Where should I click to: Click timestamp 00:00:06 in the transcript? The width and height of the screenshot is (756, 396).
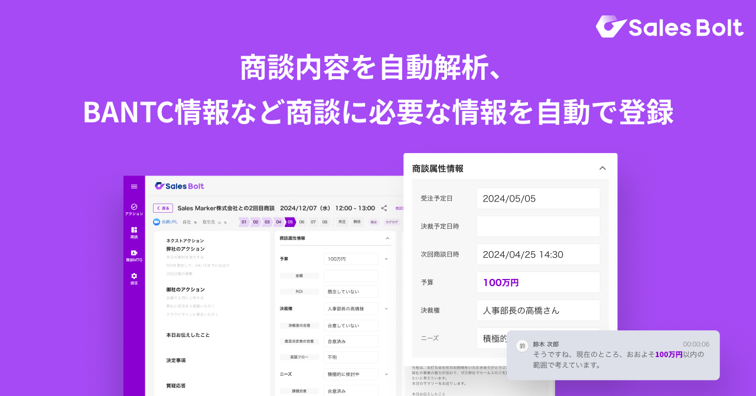point(696,344)
